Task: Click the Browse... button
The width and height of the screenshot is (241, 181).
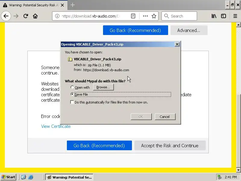Action: pos(103,87)
